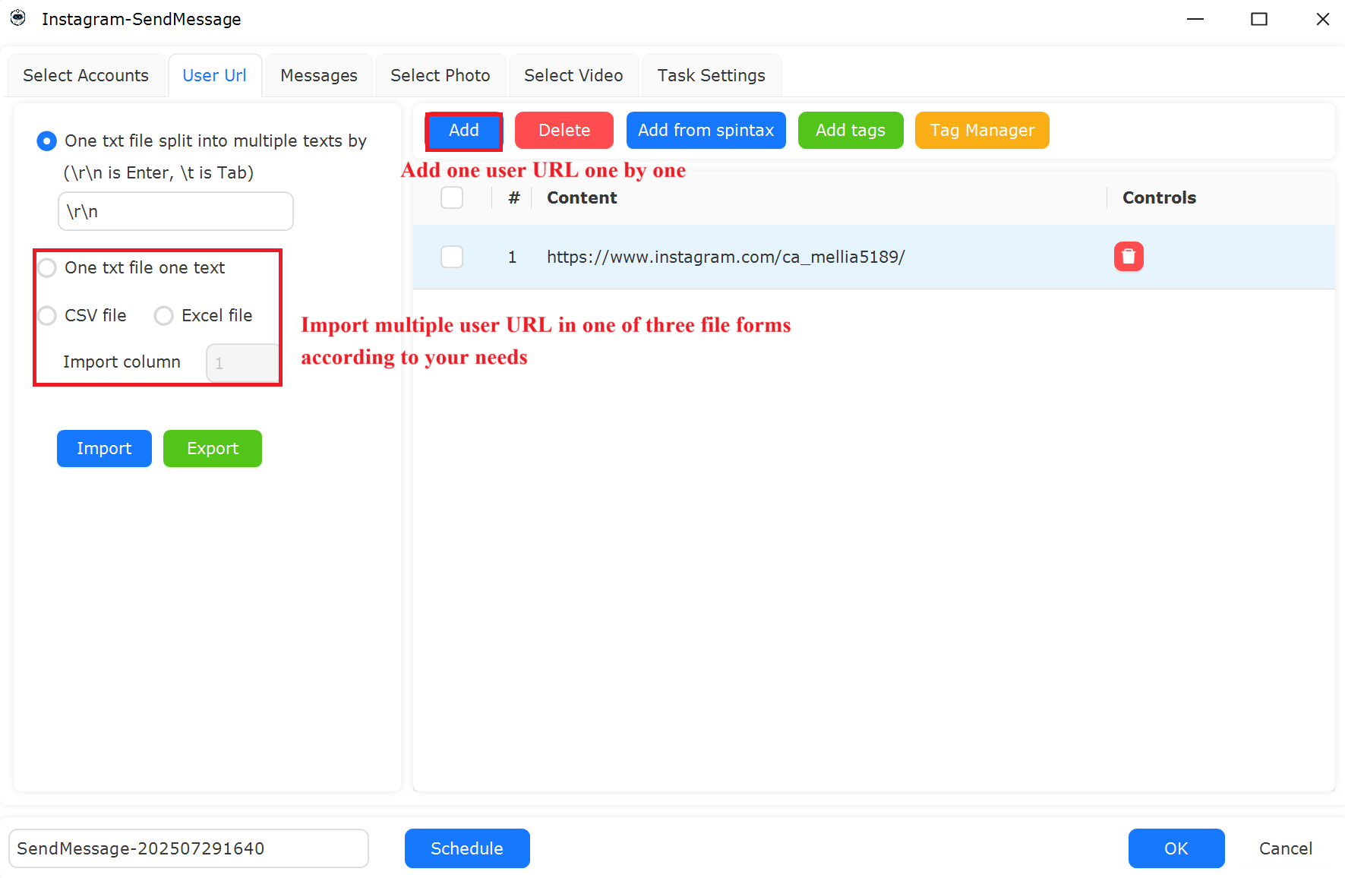Click the Instagram-SendMessage app icon in title bar
This screenshot has width=1345, height=878.
click(x=18, y=18)
